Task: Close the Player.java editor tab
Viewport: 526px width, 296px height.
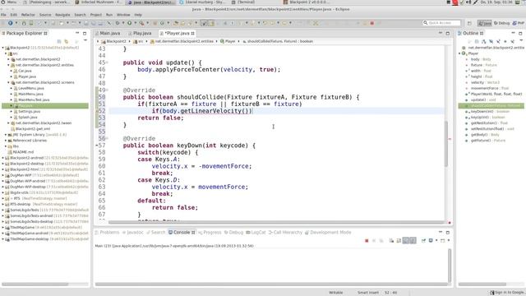Action: point(193,33)
